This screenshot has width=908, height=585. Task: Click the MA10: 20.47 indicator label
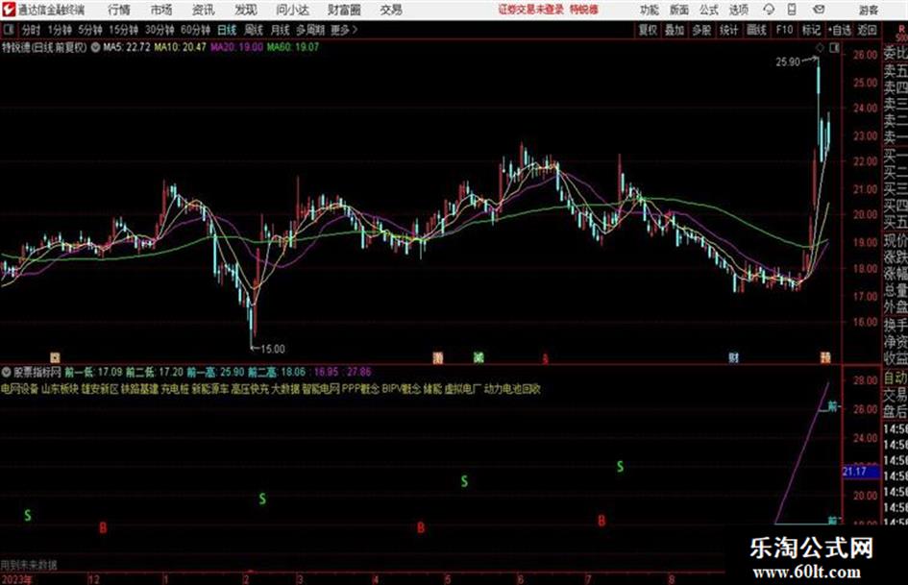click(180, 47)
